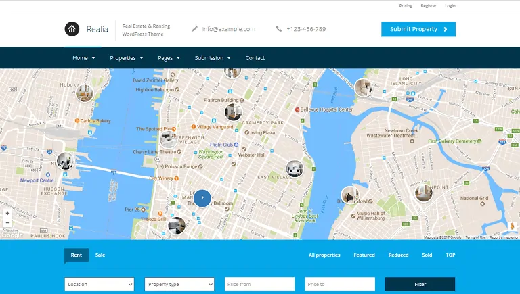Image resolution: width=520 pixels, height=294 pixels.
Task: Click the Filter button
Action: (420, 284)
